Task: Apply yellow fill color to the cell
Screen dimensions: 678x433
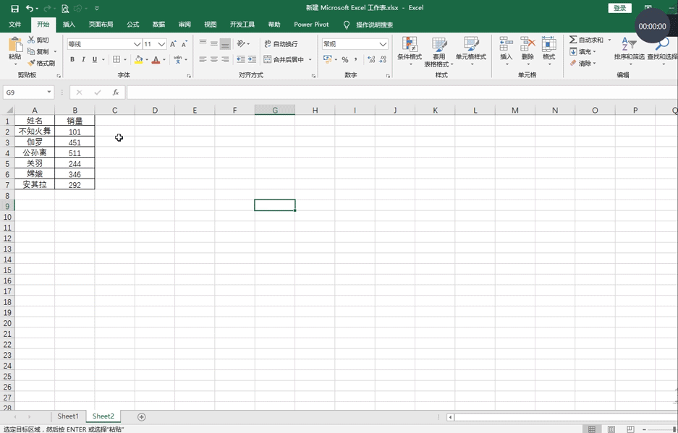Action: click(138, 59)
